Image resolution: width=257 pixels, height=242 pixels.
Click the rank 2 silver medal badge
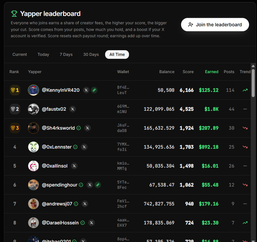15,109
